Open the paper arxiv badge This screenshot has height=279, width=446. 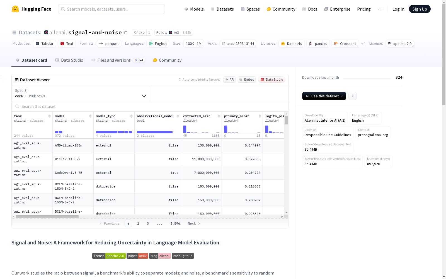[x=137, y=256]
